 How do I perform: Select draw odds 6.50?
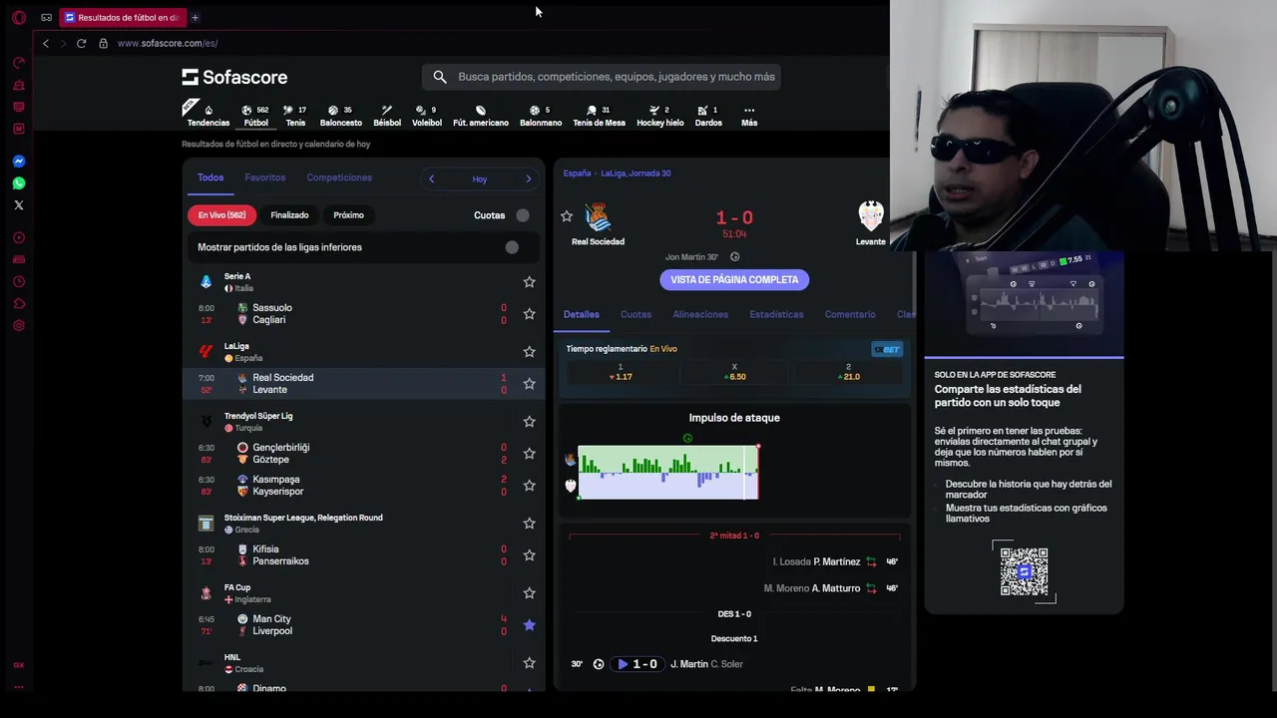pos(734,372)
